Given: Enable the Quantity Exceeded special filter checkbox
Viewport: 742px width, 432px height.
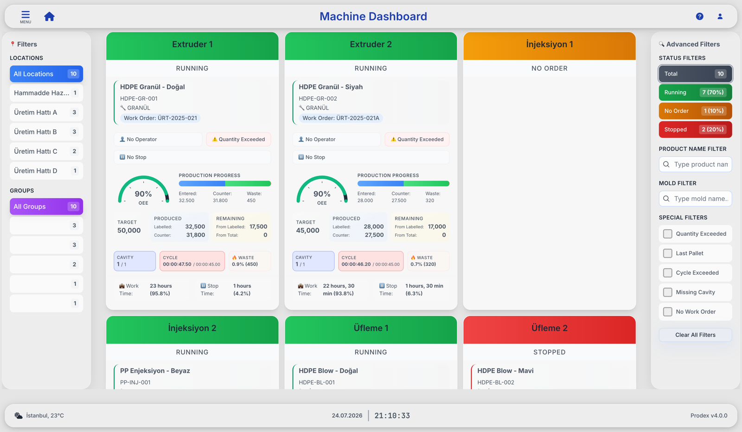Looking at the screenshot, I should 667,234.
